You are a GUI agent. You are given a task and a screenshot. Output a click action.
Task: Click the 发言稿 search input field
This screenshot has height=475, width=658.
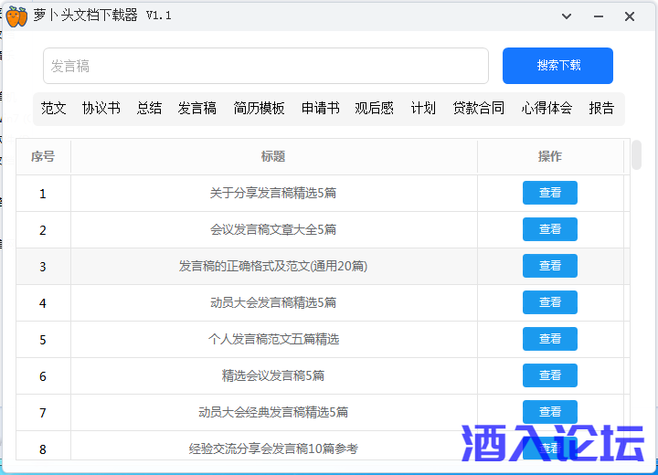pos(265,66)
